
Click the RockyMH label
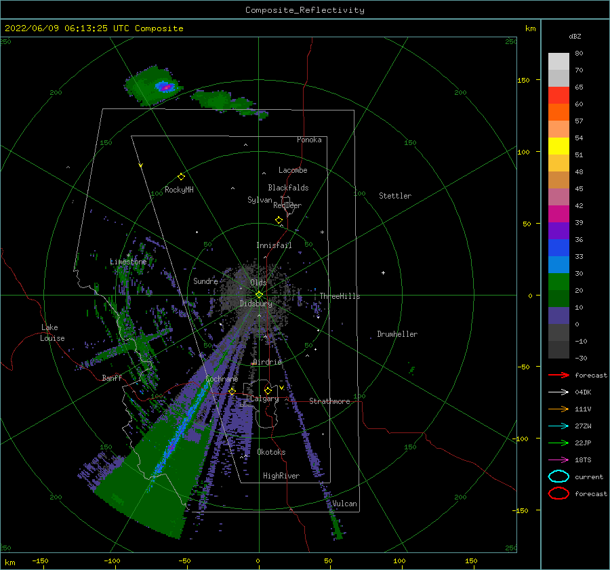[179, 190]
